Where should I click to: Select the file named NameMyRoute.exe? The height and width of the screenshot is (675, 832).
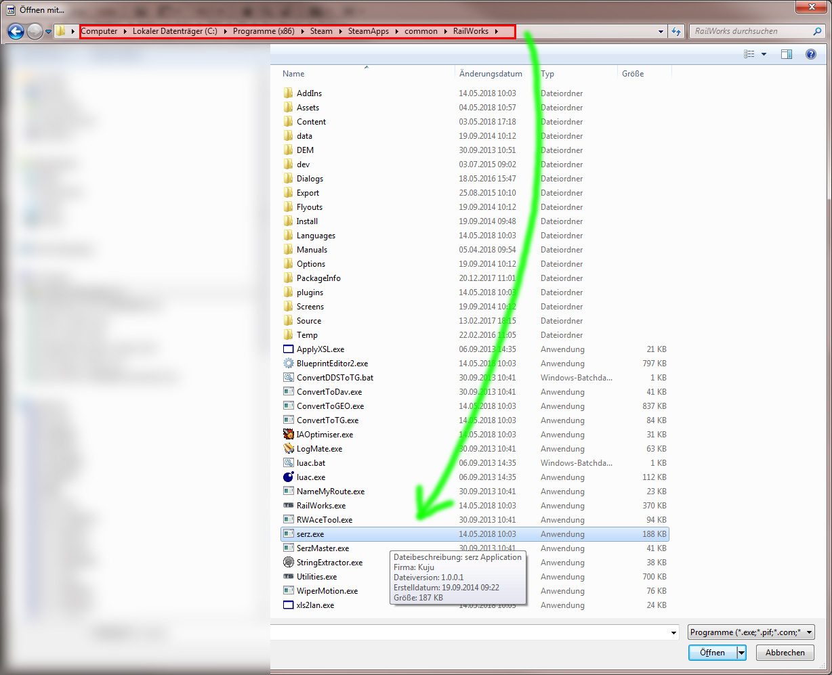coord(331,492)
